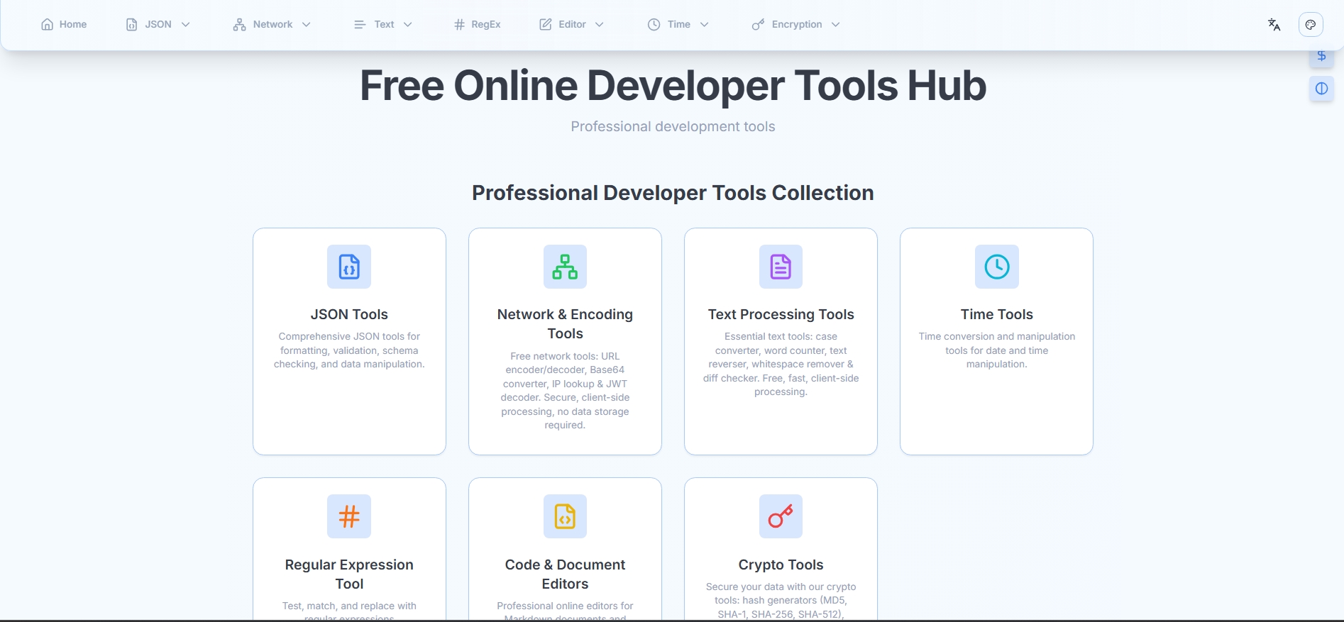Click the red key icon for Crypto Tools
This screenshot has height=622, width=1344.
tap(781, 516)
